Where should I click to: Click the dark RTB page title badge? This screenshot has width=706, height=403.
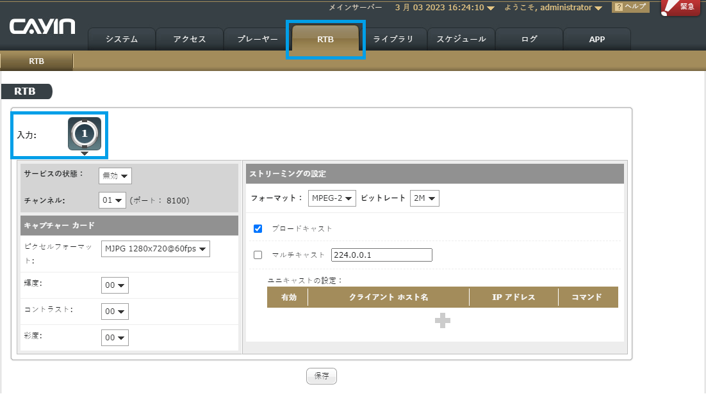click(26, 91)
